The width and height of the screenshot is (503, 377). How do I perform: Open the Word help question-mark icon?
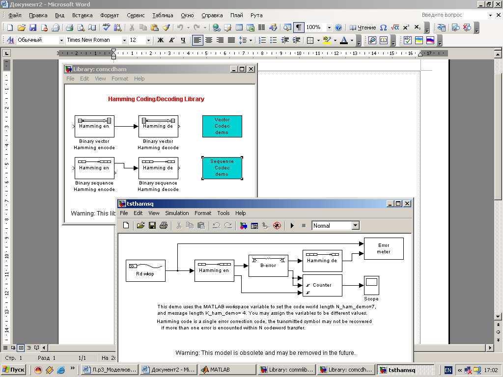point(338,27)
